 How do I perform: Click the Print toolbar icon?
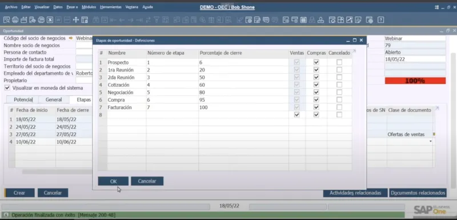coord(15,20)
